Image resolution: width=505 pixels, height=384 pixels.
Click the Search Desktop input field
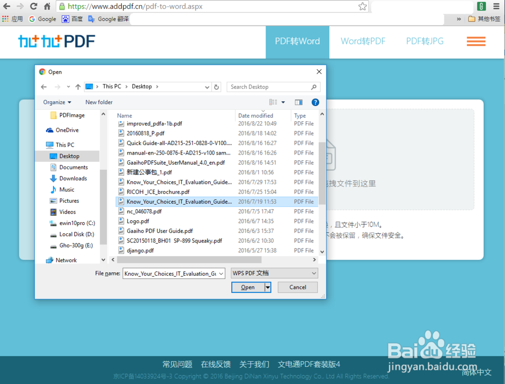pos(273,87)
